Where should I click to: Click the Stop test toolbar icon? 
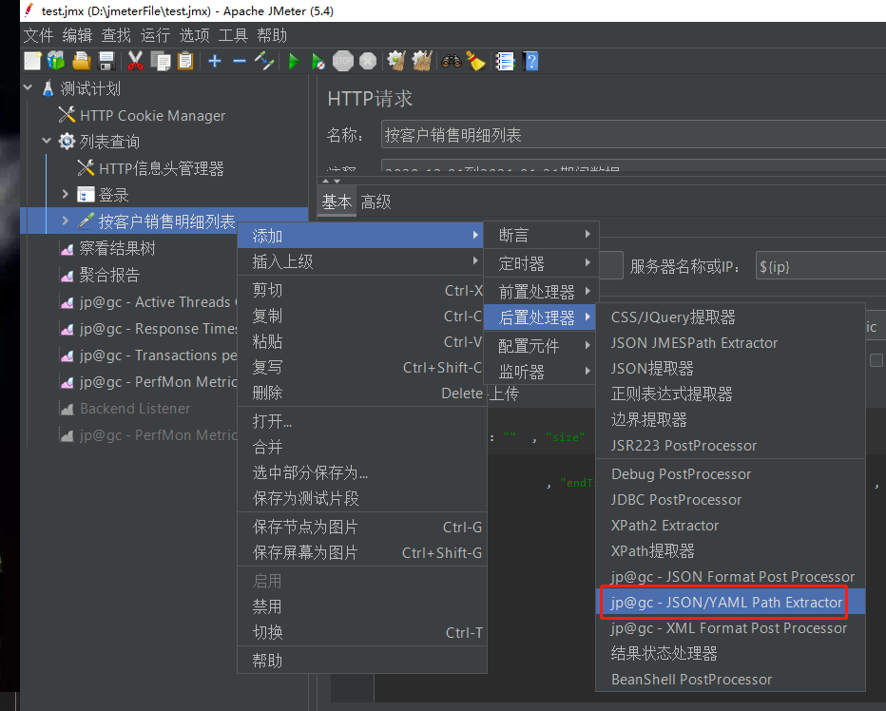coord(341,61)
